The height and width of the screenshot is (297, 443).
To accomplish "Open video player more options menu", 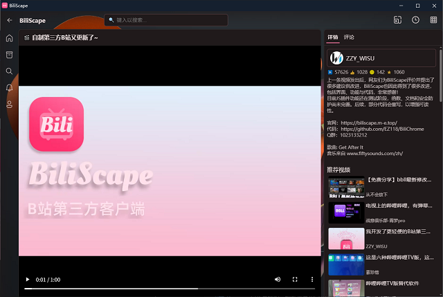I will (312, 279).
